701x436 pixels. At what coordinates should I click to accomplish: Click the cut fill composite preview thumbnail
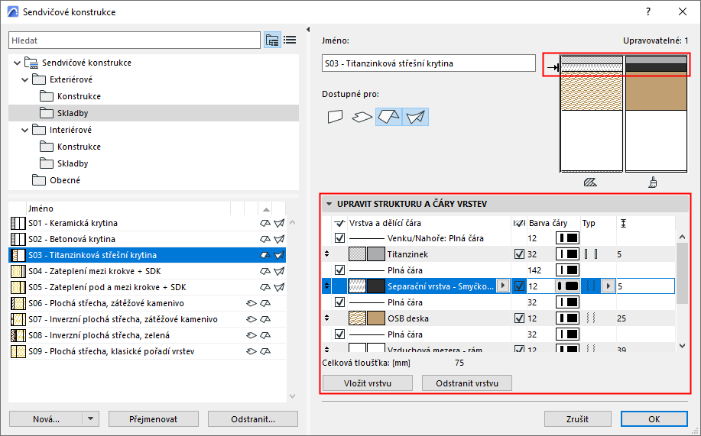(x=592, y=114)
